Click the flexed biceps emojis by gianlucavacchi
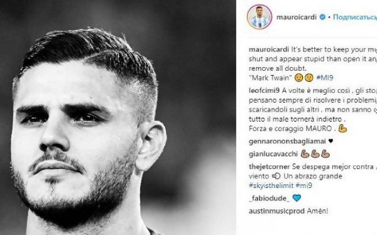Viewport: 377px width, 235px height. (315, 154)
